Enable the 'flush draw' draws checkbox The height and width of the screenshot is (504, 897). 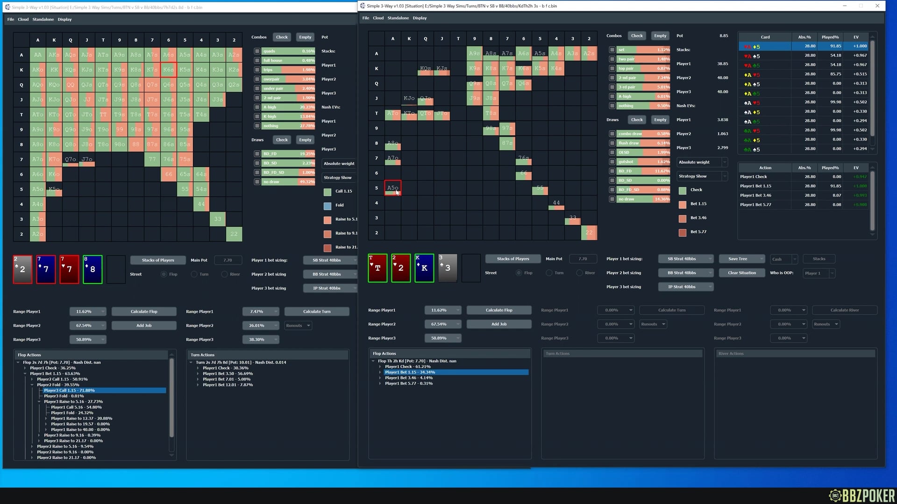point(612,143)
